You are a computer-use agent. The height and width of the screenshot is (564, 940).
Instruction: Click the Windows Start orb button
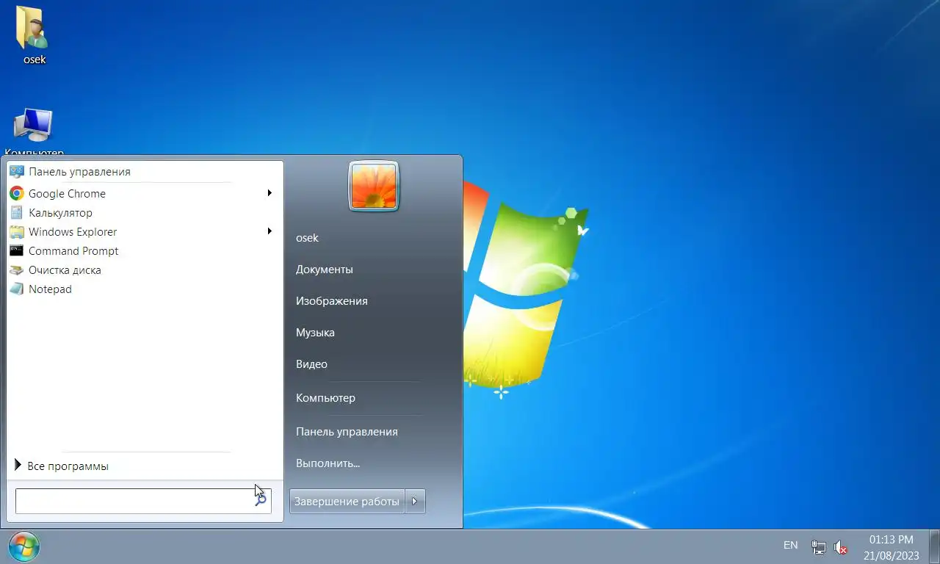pyautogui.click(x=23, y=546)
